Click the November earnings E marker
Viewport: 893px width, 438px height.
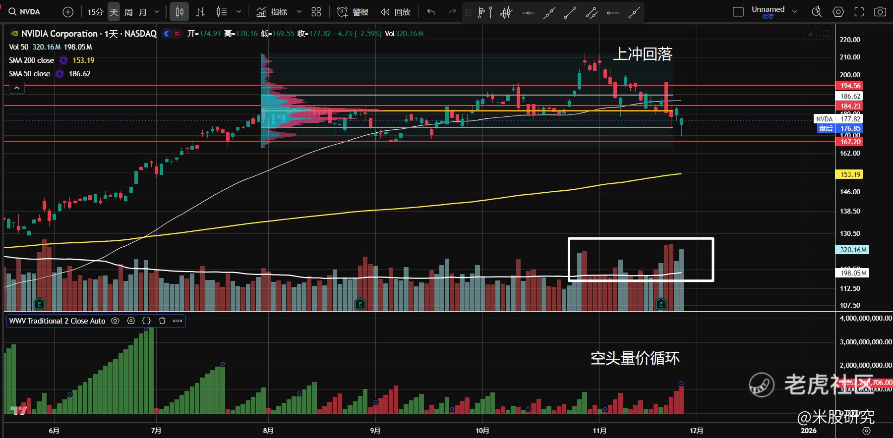[x=661, y=304]
